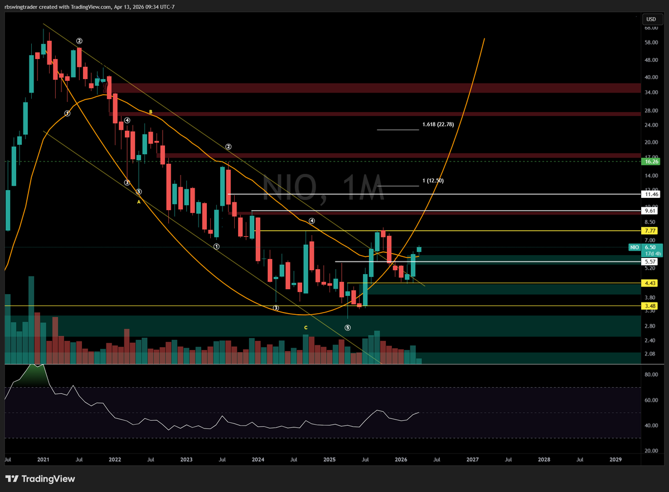Screen dimensions: 669x492
Task: Click the yellow wave C label
Action: (x=306, y=328)
